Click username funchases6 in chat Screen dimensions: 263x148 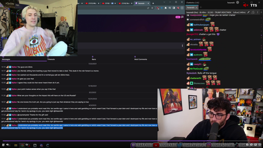coord(192,59)
